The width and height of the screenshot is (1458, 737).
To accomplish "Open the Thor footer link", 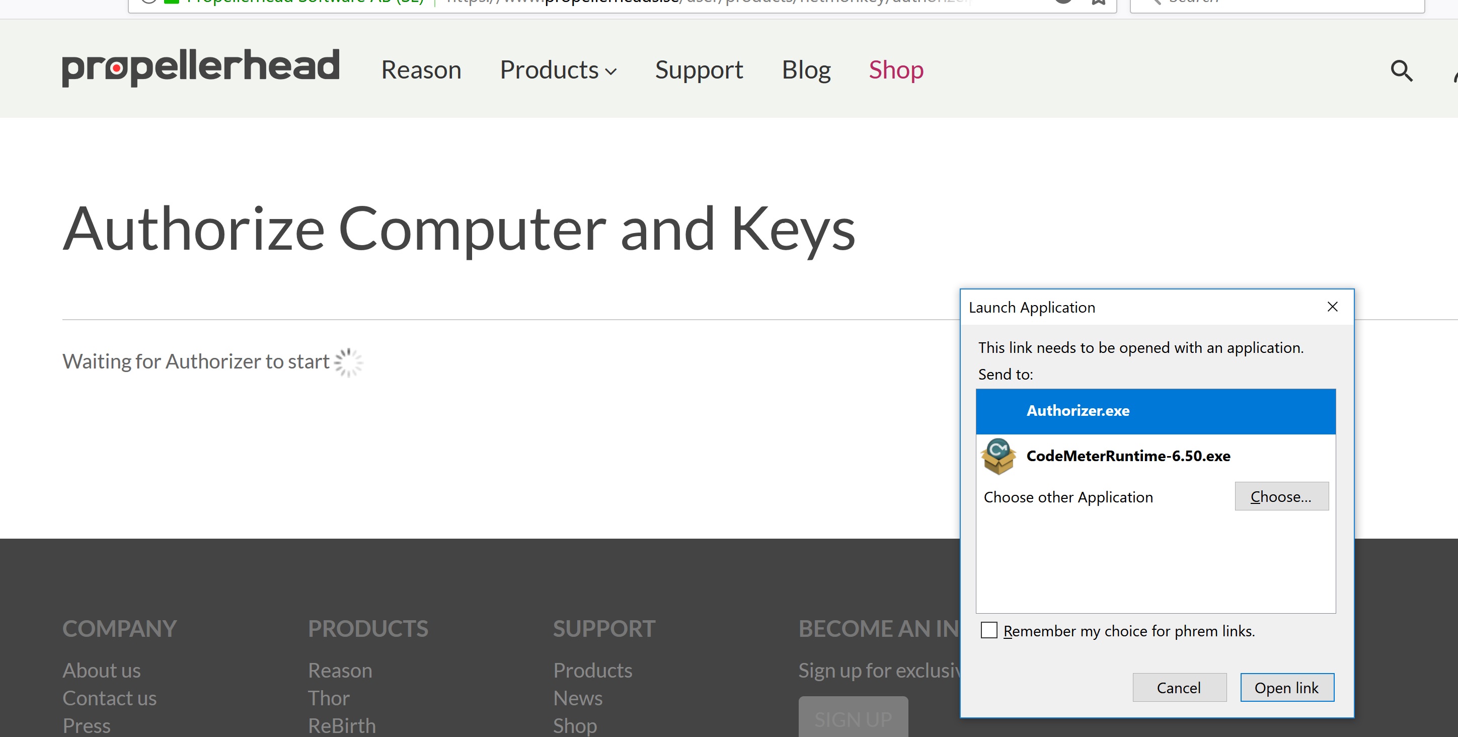I will (x=329, y=698).
